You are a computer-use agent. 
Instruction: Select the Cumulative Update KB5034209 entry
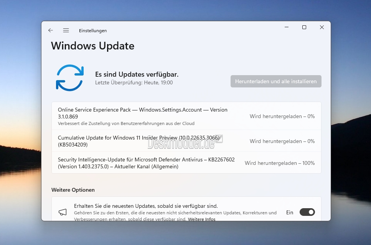pos(186,141)
